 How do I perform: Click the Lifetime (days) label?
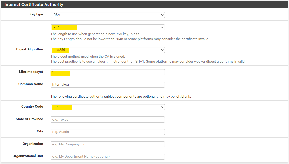(31, 72)
